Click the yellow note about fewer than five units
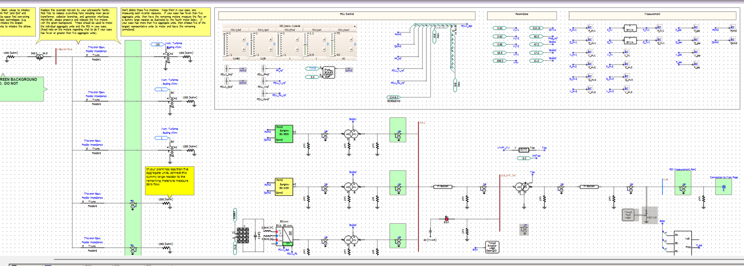744x266 pixels. [169, 181]
